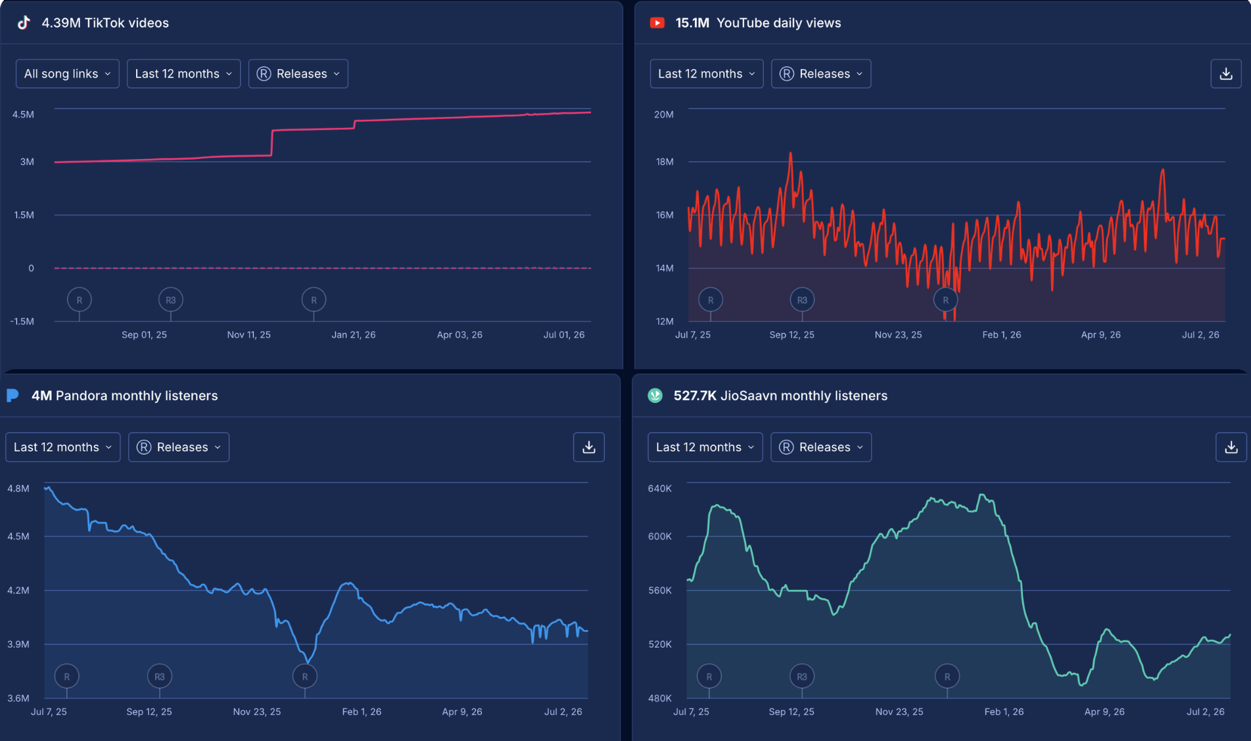This screenshot has width=1251, height=741.
Task: Open Pandora Releases dropdown
Action: (178, 447)
